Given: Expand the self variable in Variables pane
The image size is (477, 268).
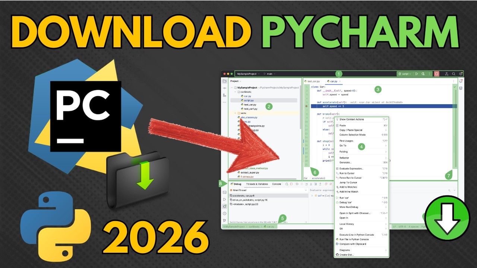Looking at the screenshot, I should click(x=312, y=195).
